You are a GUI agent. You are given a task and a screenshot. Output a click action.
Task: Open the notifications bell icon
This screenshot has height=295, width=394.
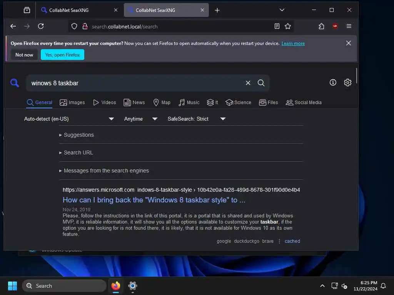(383, 286)
